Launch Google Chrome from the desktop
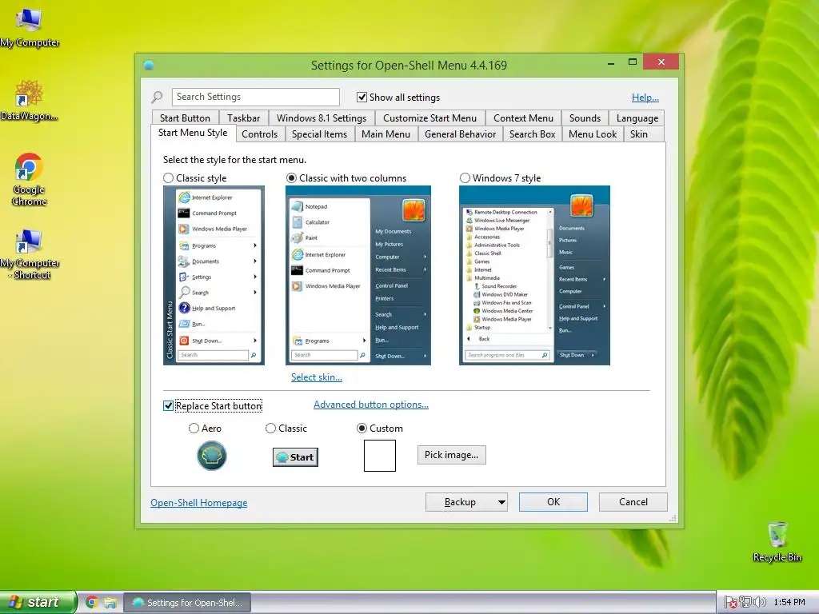 tap(29, 179)
